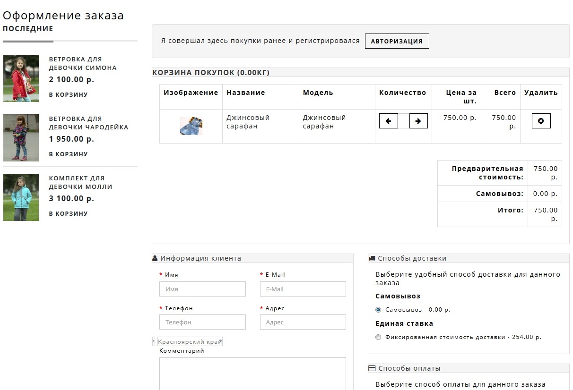Select Самовывоз - 0.00 р. delivery option

click(378, 310)
